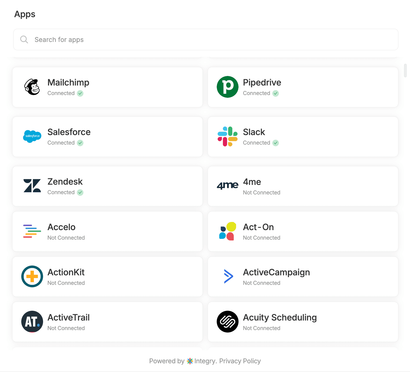Click Zendesk's green connected checkmark
The image size is (410, 372).
[80, 193]
